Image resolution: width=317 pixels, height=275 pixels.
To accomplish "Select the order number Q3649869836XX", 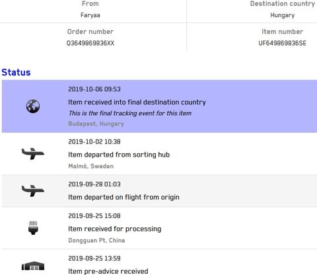I will (90, 43).
